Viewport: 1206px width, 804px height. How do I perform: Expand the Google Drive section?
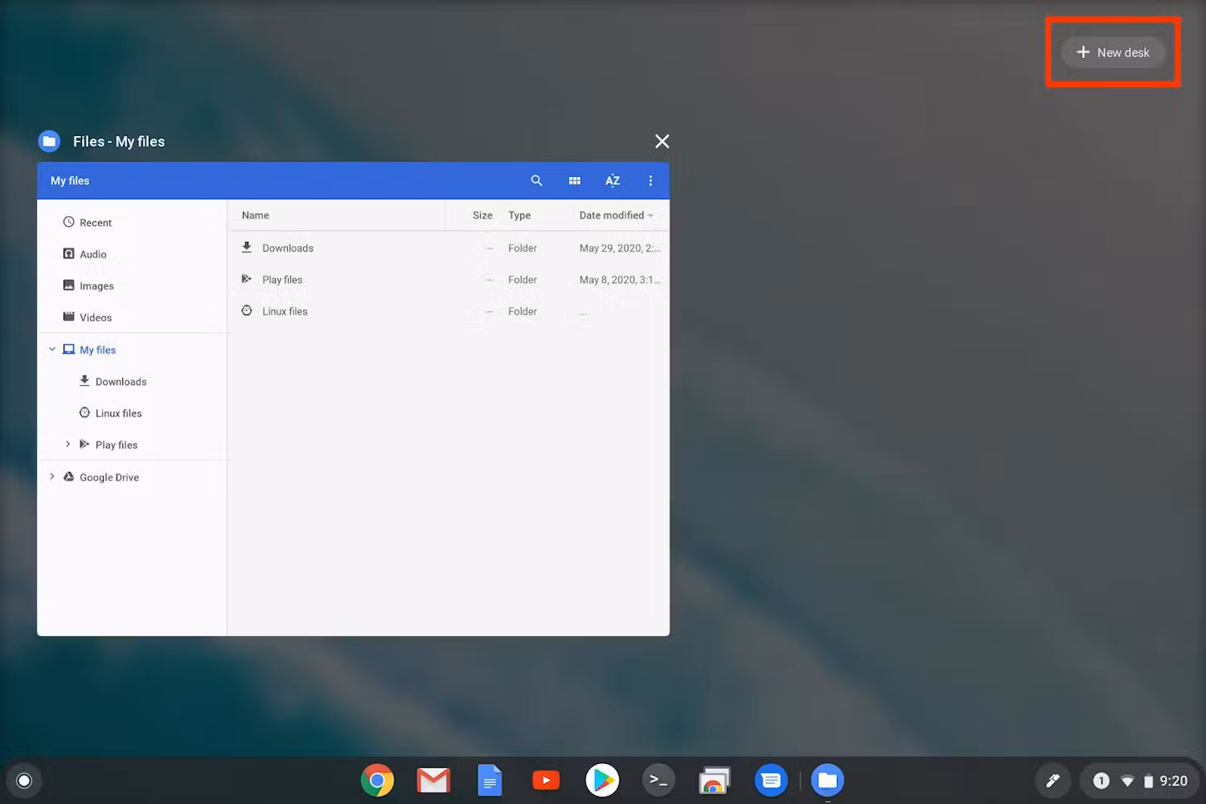point(51,477)
